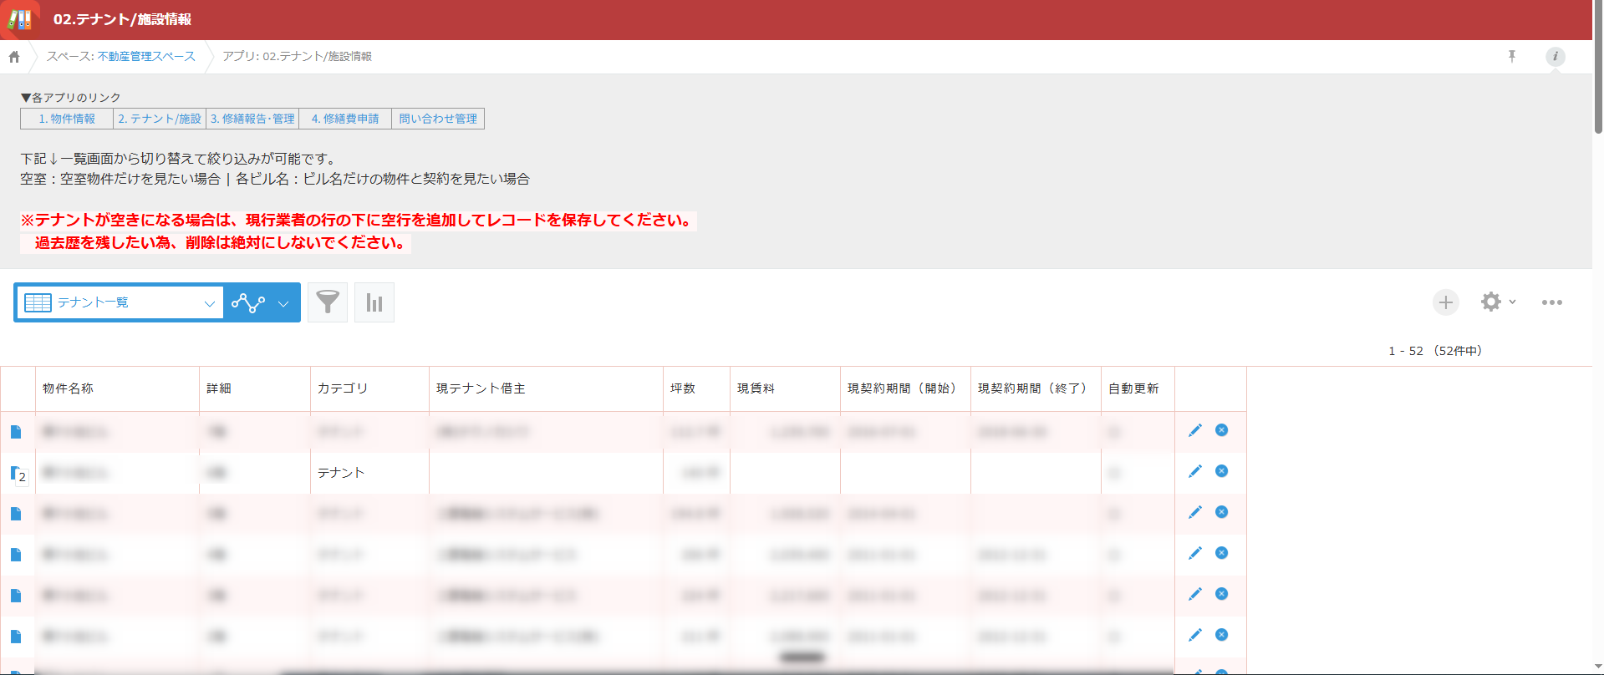This screenshot has height=675, width=1604.
Task: Open the filter funnel icon
Action: (x=328, y=302)
